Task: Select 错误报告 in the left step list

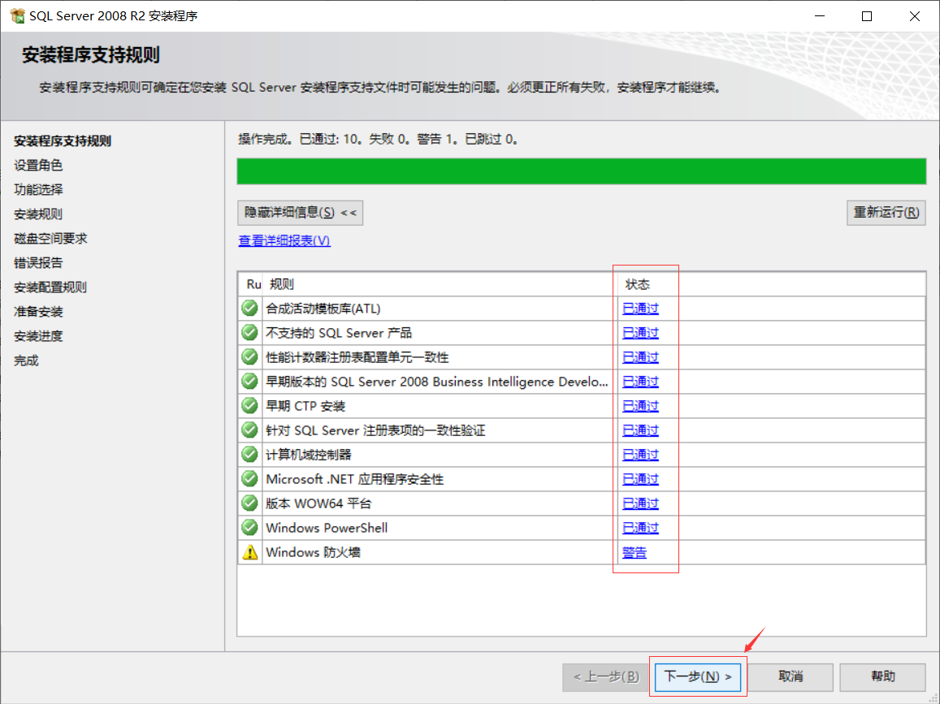Action: [38, 263]
